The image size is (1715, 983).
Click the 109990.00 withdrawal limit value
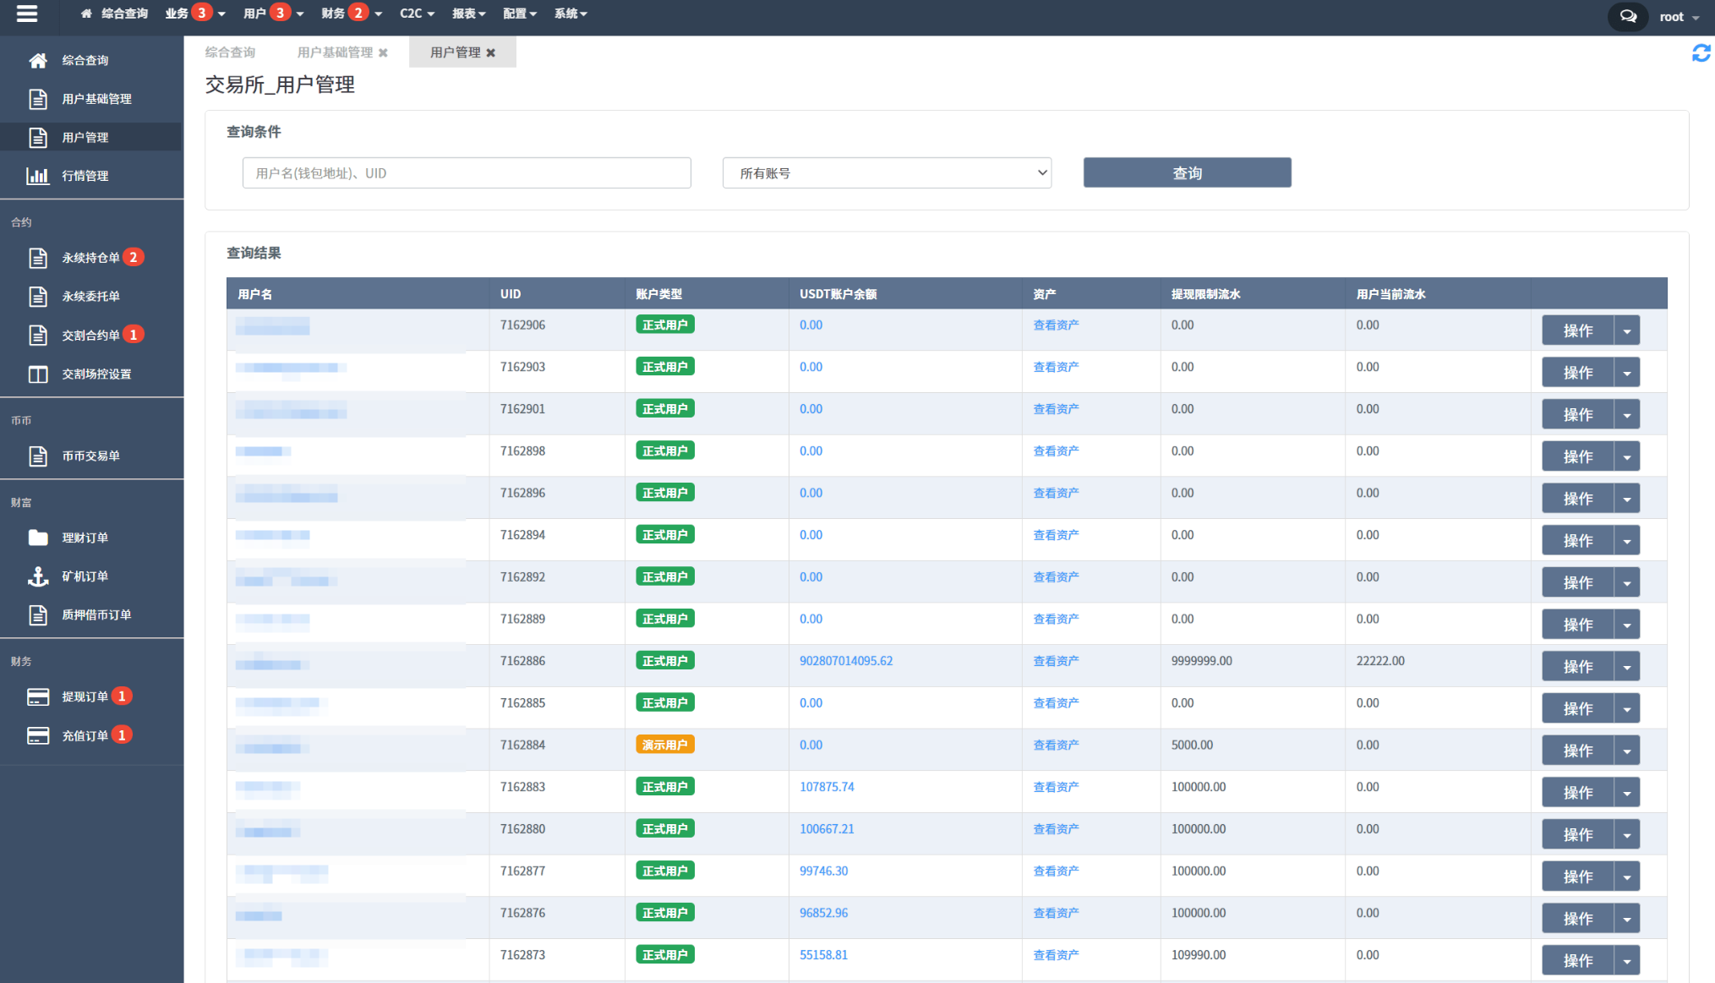pos(1198,955)
